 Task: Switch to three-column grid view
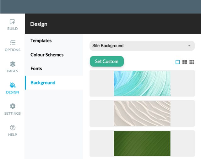point(192,62)
